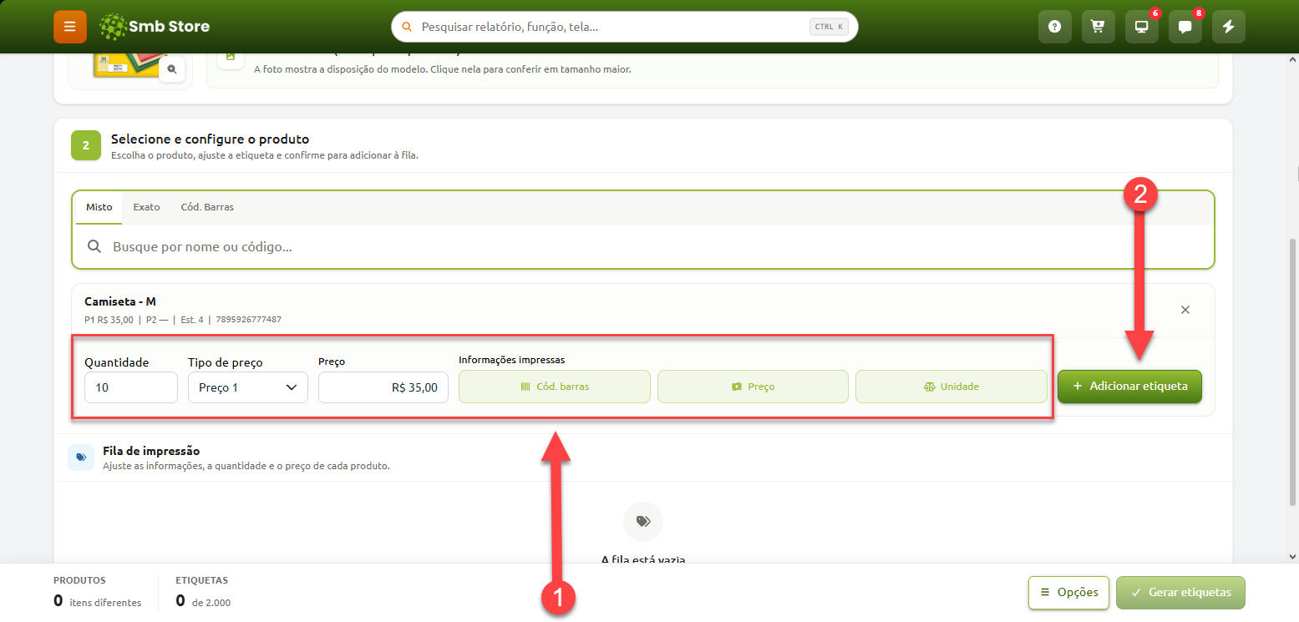Open chat messages icon with badge 8
The image size is (1299, 622).
pos(1185,27)
